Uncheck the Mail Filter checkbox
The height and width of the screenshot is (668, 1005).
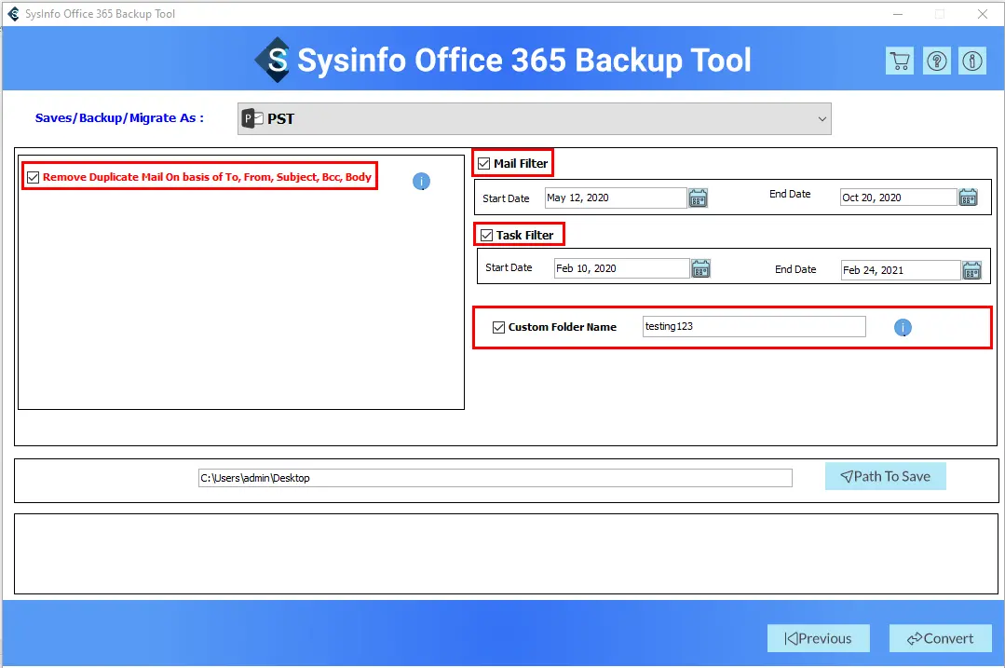(484, 163)
